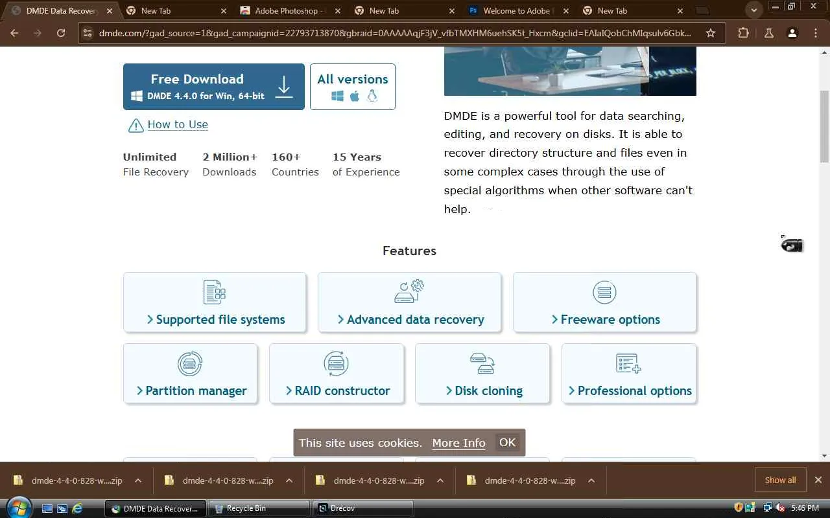Close the downloads bar
The height and width of the screenshot is (518, 830).
(818, 480)
